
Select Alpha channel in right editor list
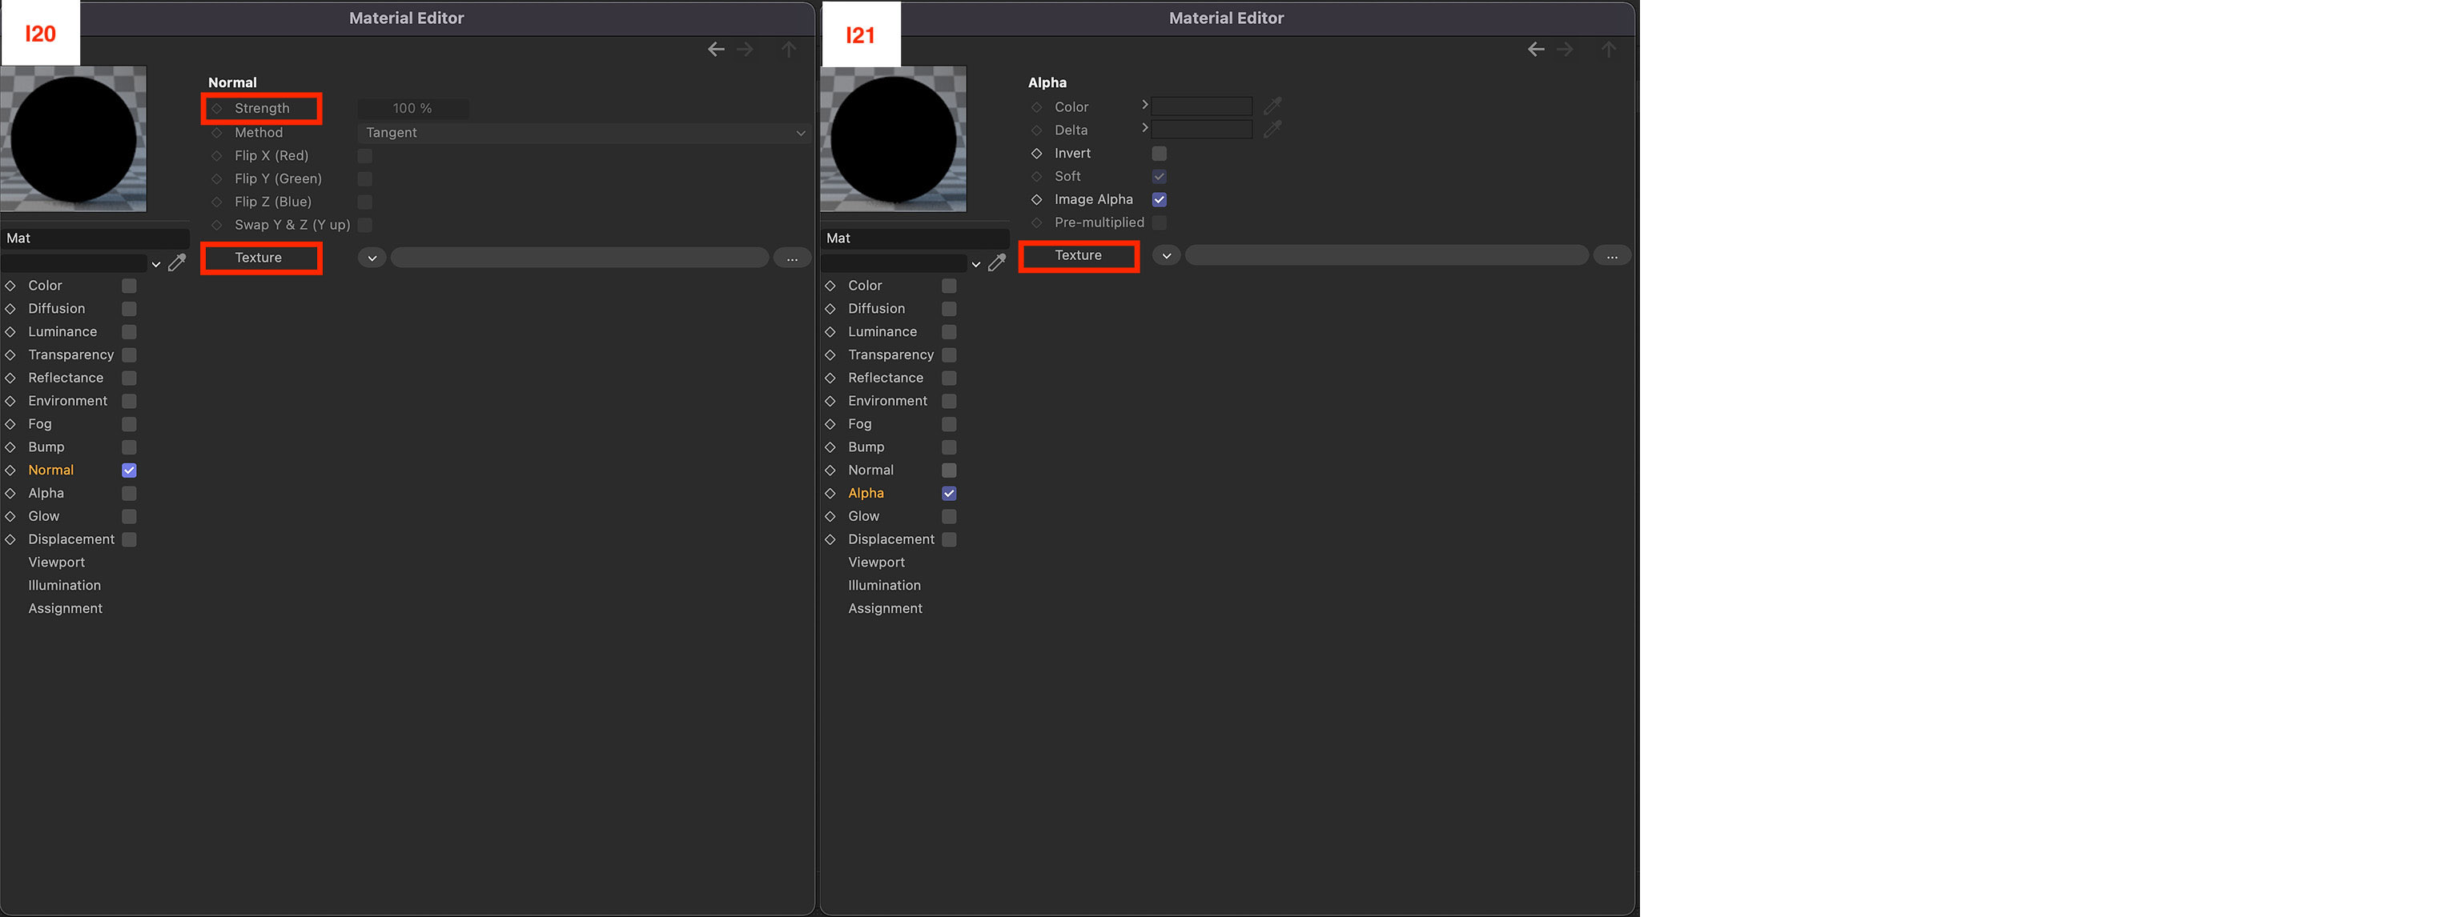tap(866, 494)
